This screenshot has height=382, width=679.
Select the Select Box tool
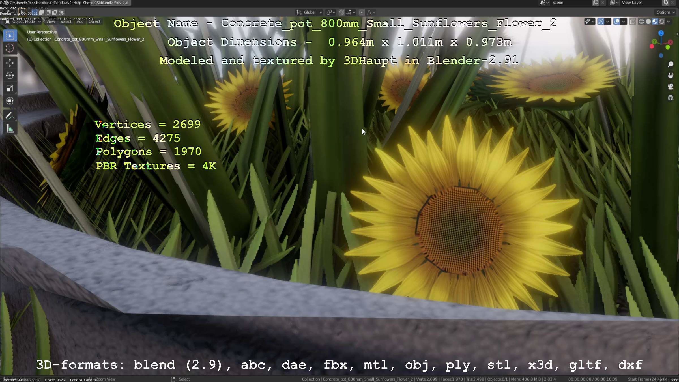click(10, 36)
